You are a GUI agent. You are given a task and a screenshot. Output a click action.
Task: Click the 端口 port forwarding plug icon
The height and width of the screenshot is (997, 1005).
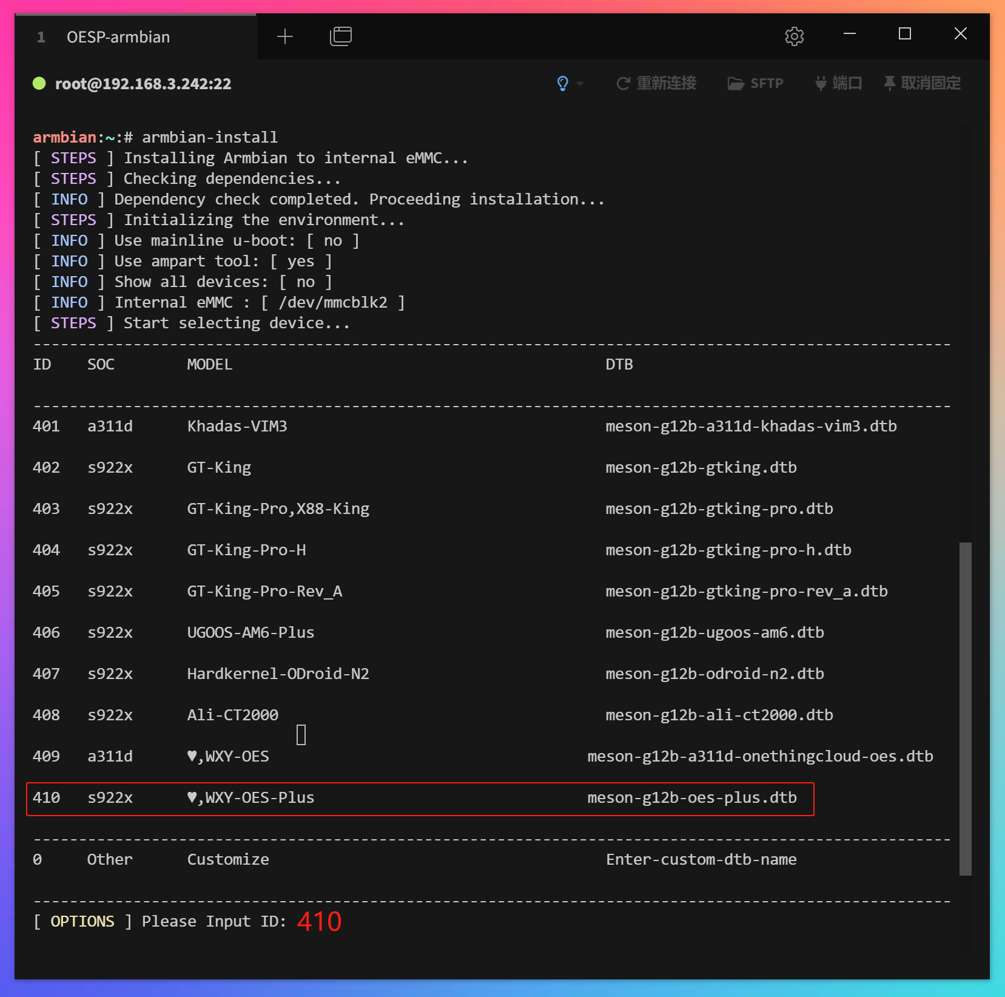click(822, 83)
